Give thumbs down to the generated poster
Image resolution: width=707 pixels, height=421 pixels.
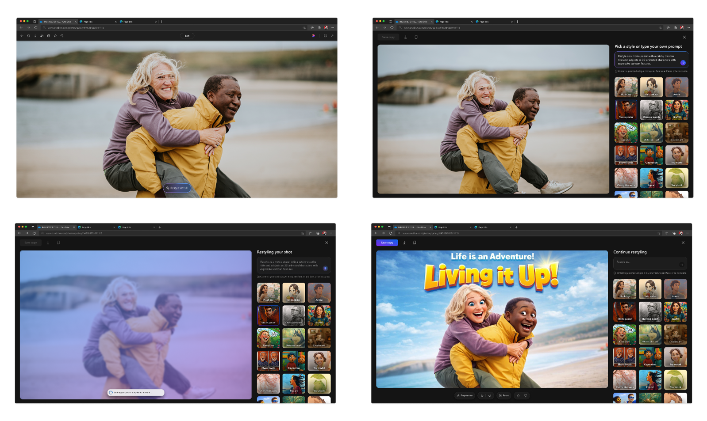[x=526, y=395]
